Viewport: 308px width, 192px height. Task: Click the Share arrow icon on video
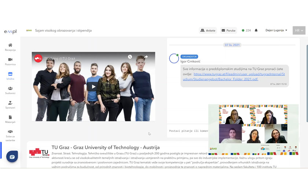click(146, 57)
